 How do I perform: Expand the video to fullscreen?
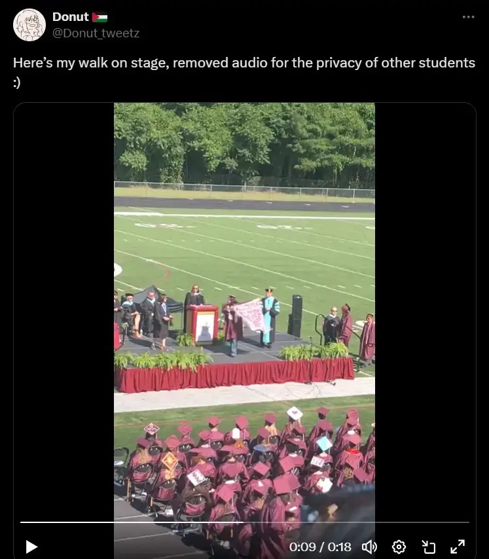point(458,547)
